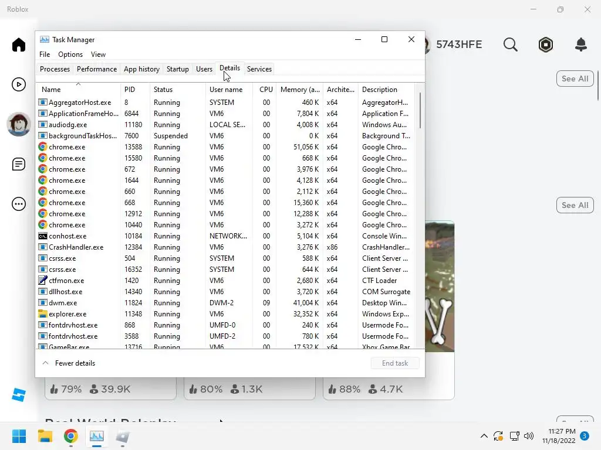
Task: Sort by the Memory column header
Action: (300, 90)
